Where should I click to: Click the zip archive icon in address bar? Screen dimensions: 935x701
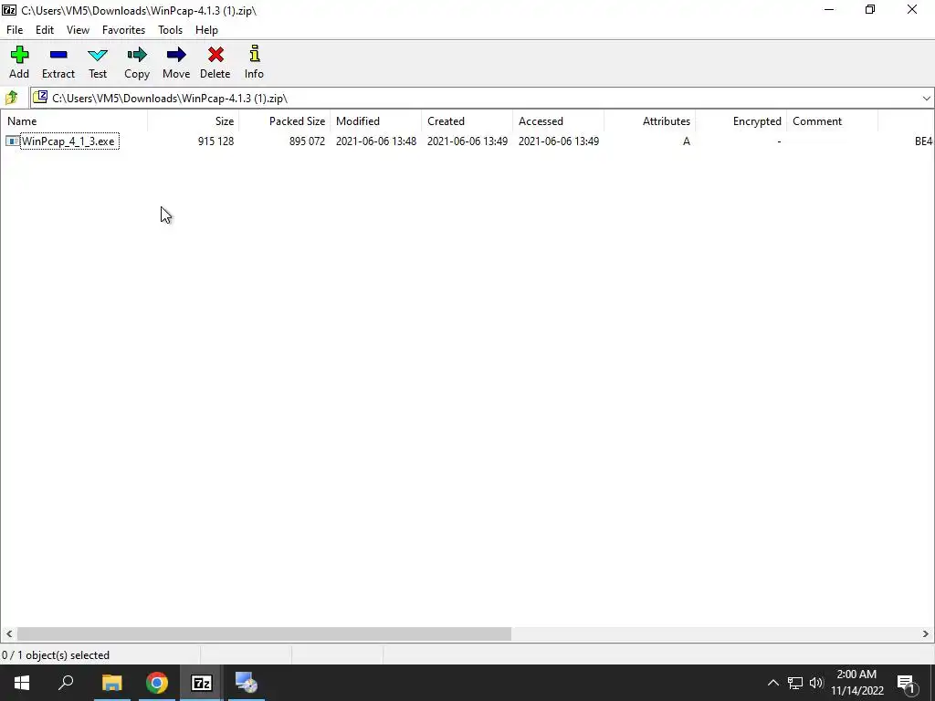(x=40, y=97)
